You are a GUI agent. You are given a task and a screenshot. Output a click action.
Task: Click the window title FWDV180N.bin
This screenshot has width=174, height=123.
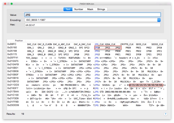click(87, 4)
